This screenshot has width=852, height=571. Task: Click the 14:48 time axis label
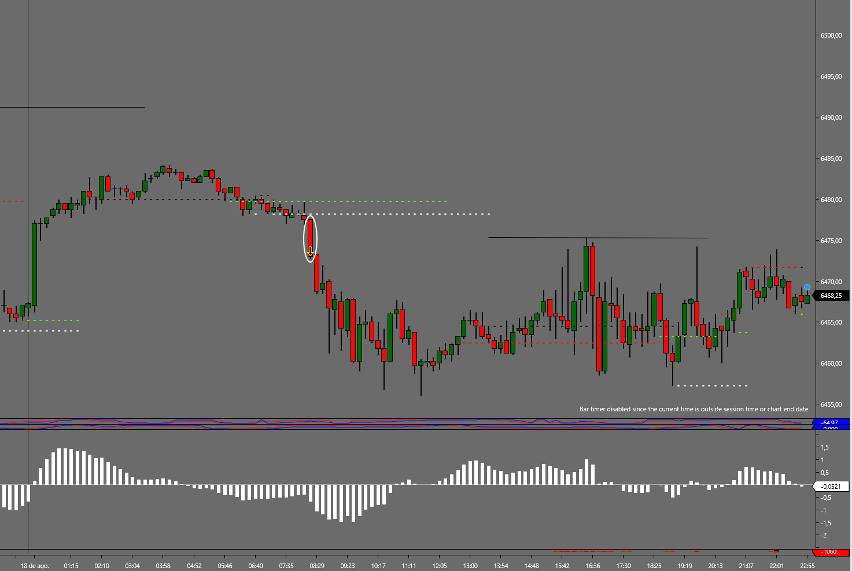click(532, 566)
